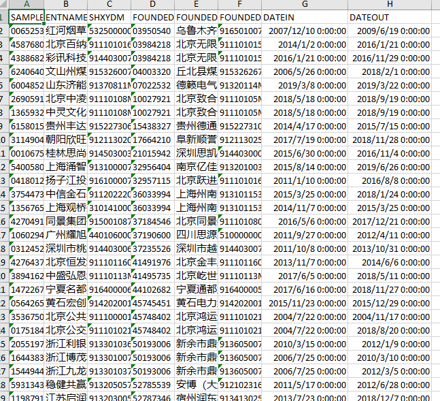Select cell with 山东济能

tap(66, 85)
